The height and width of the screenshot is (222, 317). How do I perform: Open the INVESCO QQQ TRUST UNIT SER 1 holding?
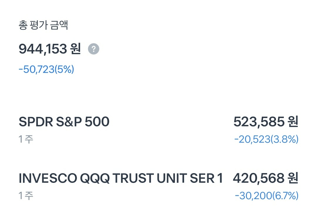(121, 178)
